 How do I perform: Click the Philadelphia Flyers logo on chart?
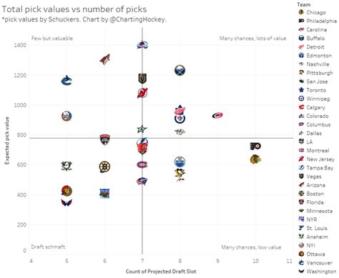coord(255,146)
